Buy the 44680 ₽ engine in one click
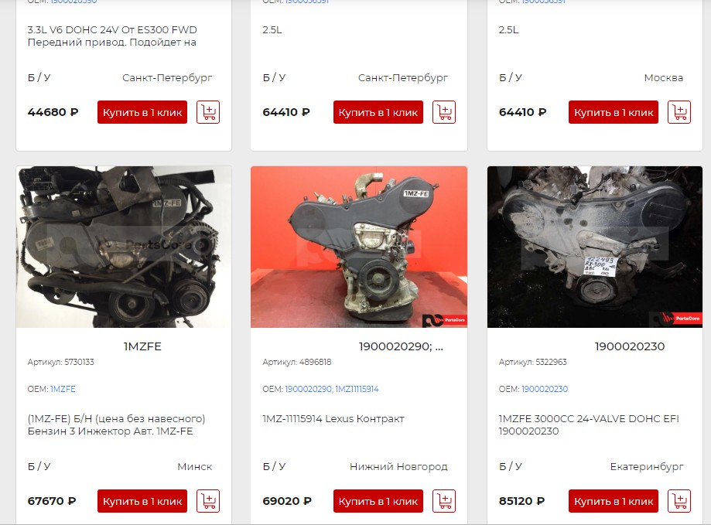 tap(142, 112)
